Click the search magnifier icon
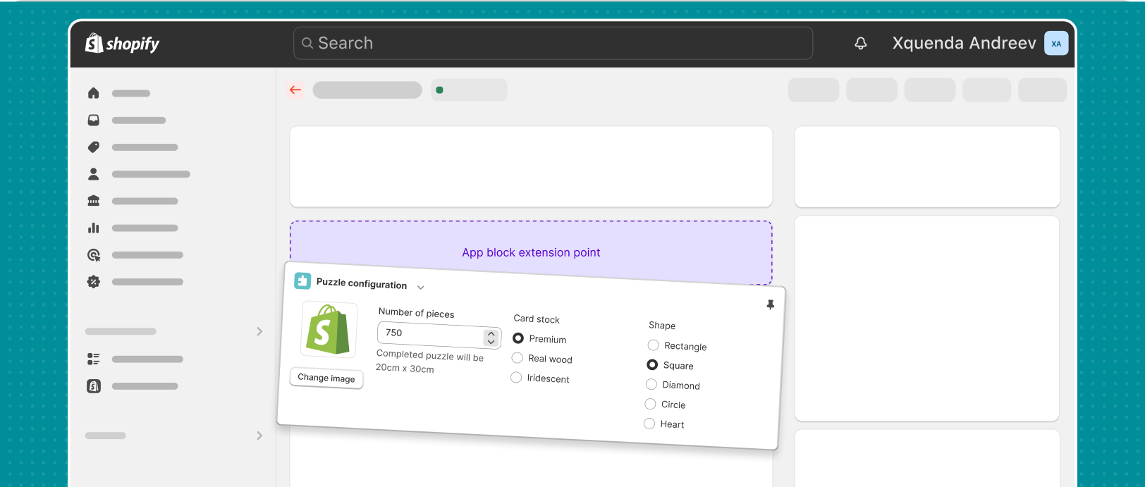This screenshot has width=1145, height=487. 307,43
